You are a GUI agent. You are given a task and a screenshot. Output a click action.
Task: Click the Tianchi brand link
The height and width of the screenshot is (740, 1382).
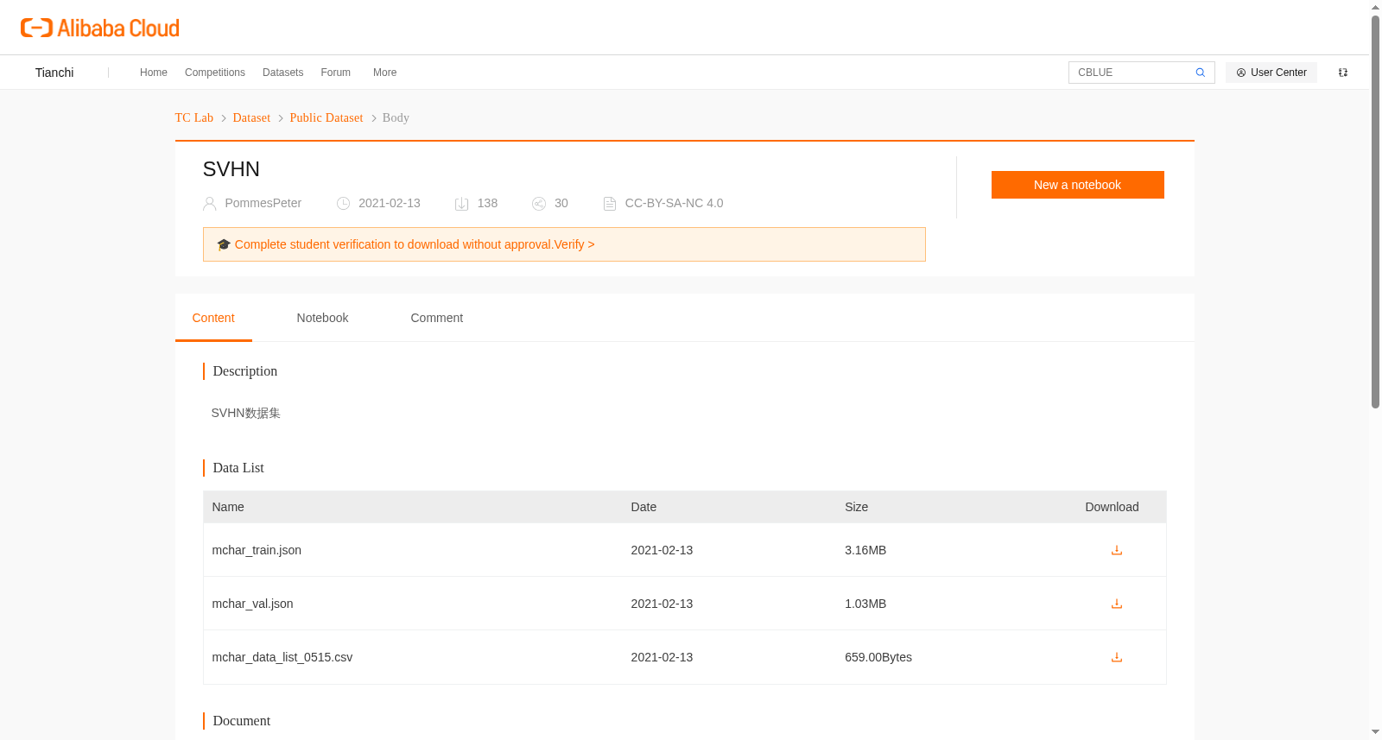tap(54, 73)
